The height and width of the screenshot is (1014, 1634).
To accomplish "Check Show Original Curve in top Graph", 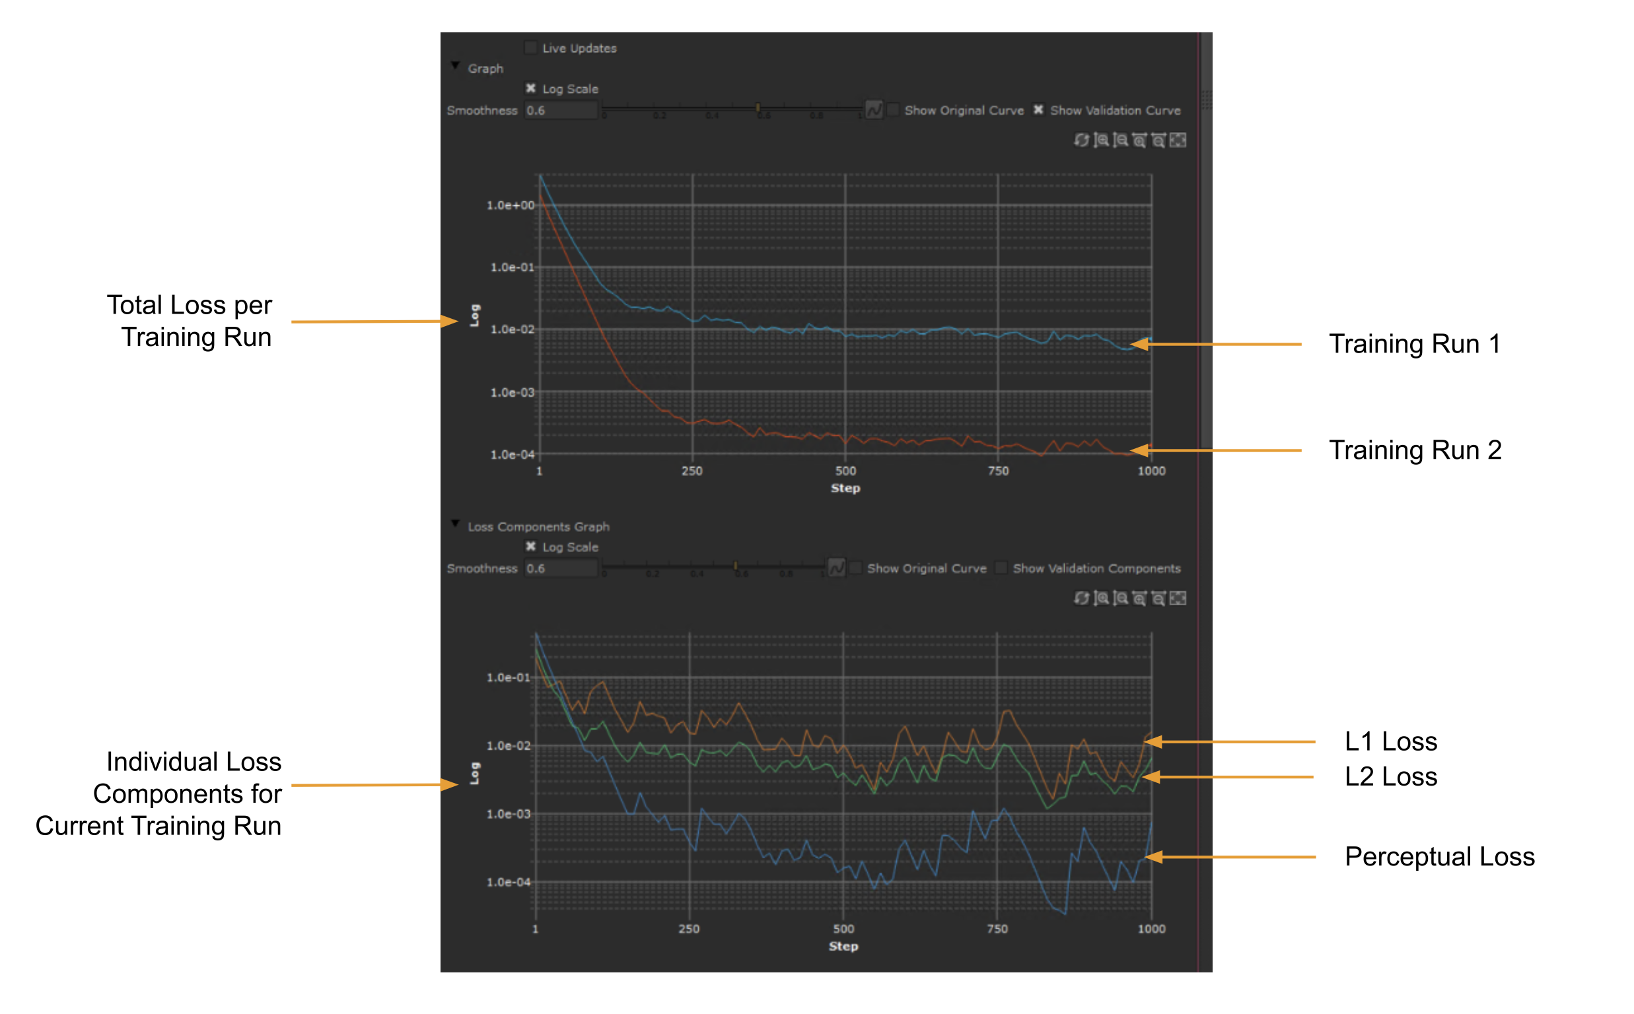I will pos(894,110).
